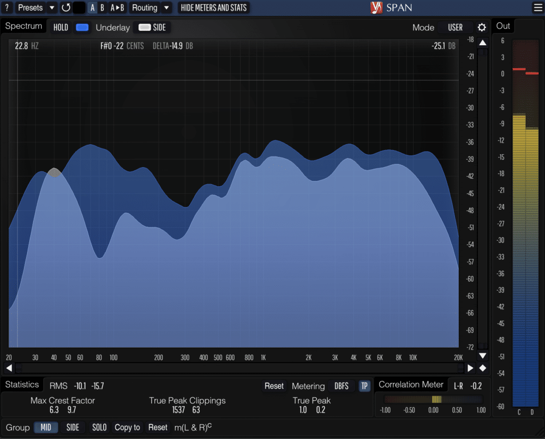Image resolution: width=545 pixels, height=439 pixels.
Task: Click the Out meter tab label
Action: tap(503, 26)
